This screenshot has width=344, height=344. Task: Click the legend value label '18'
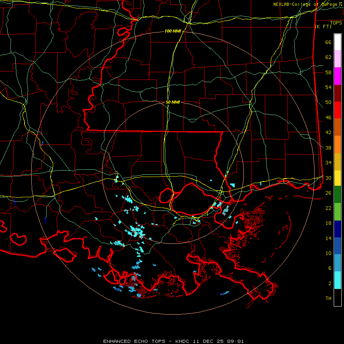click(x=328, y=223)
